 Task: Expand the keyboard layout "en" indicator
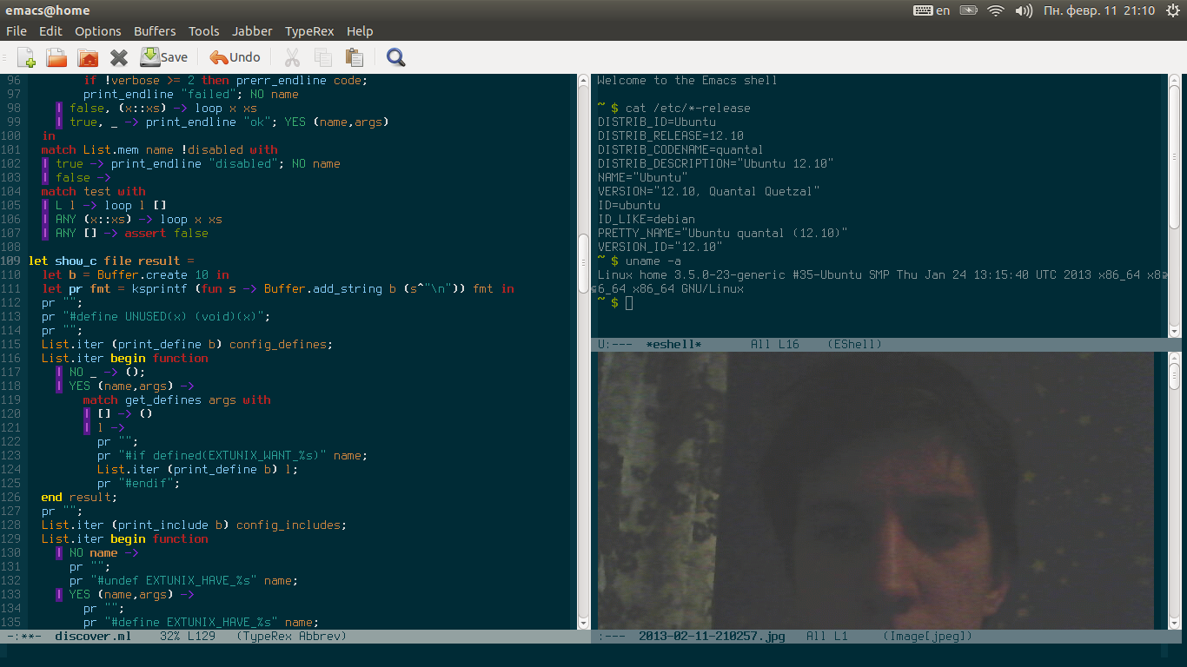click(x=932, y=10)
